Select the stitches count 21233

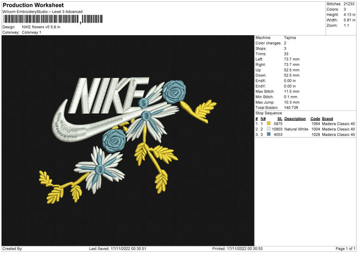349,4
